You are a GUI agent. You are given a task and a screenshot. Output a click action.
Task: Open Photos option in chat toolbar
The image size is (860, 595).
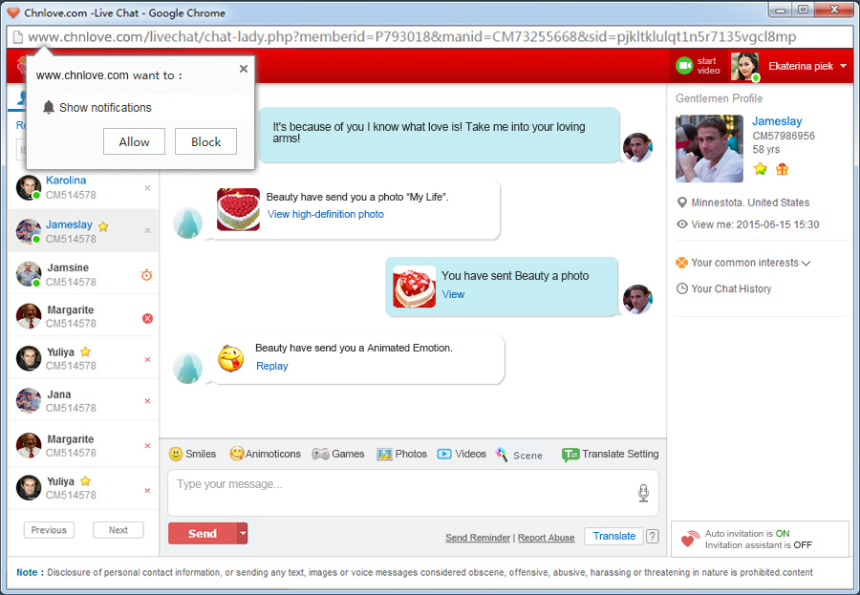(x=401, y=454)
